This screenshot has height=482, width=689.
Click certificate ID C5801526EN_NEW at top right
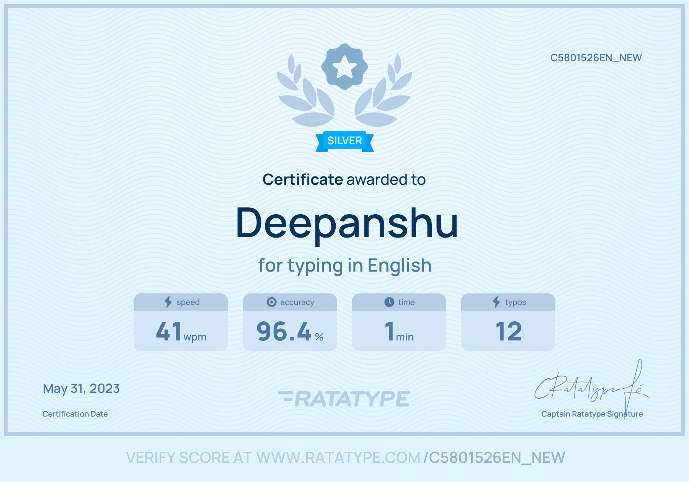[x=596, y=58]
